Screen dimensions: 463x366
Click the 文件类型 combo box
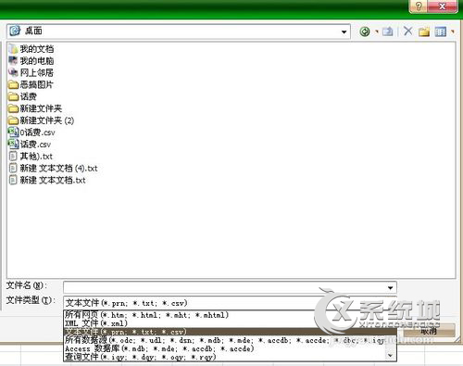tap(230, 303)
